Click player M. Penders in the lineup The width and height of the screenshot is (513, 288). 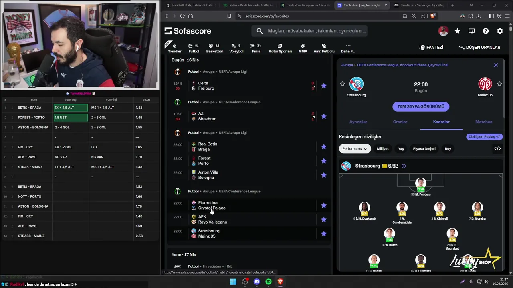(x=421, y=187)
